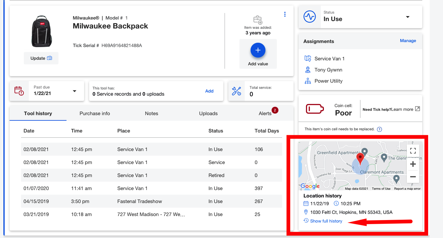Switch to Tool history tab
The image size is (443, 238).
pyautogui.click(x=38, y=113)
